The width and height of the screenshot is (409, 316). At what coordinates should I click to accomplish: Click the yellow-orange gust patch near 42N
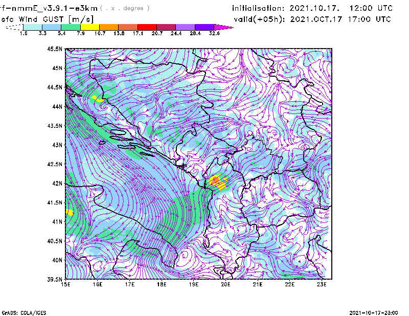pyautogui.click(x=217, y=182)
